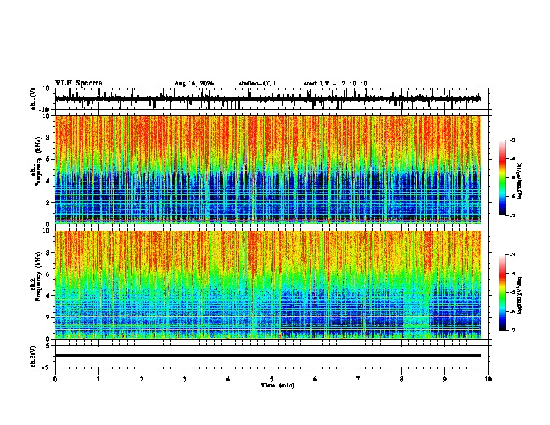Viewport: 550px width, 425px height.
Task: Click the "VLF Spectra" title text
Action: click(78, 83)
